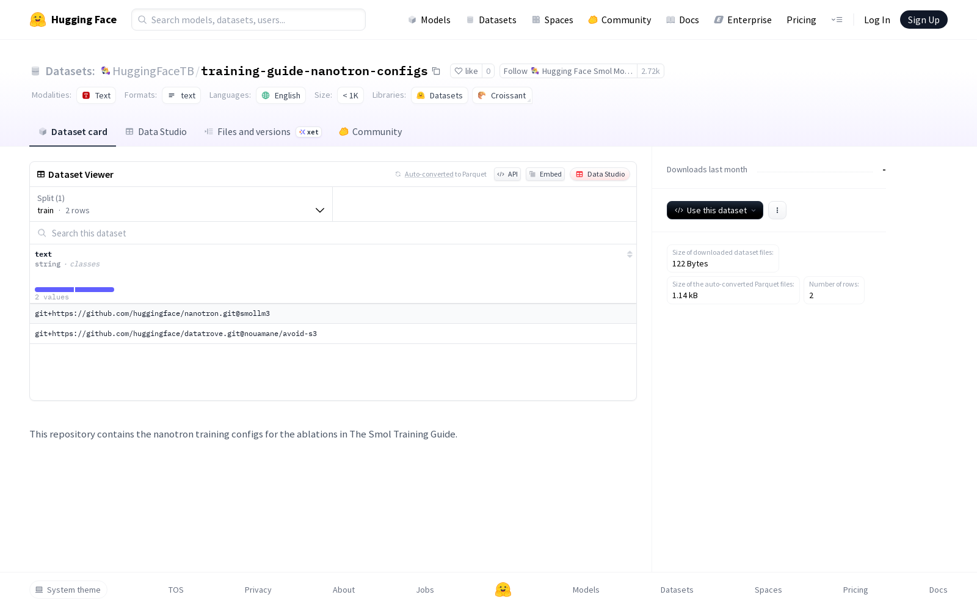The width and height of the screenshot is (977, 611).
Task: Open the Use this dataset dropdown
Action: click(715, 210)
